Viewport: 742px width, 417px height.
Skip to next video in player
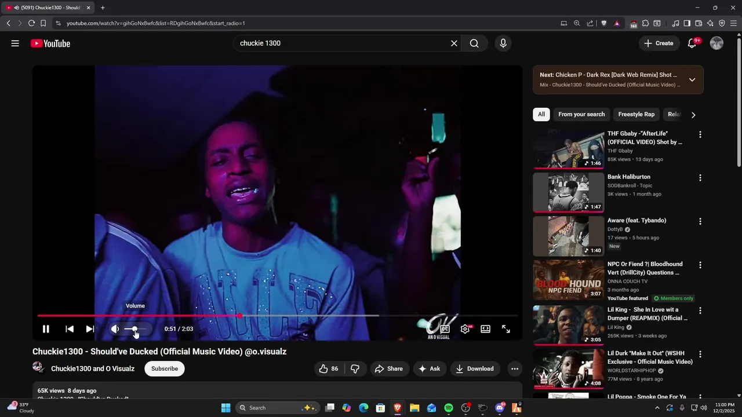[x=90, y=329]
